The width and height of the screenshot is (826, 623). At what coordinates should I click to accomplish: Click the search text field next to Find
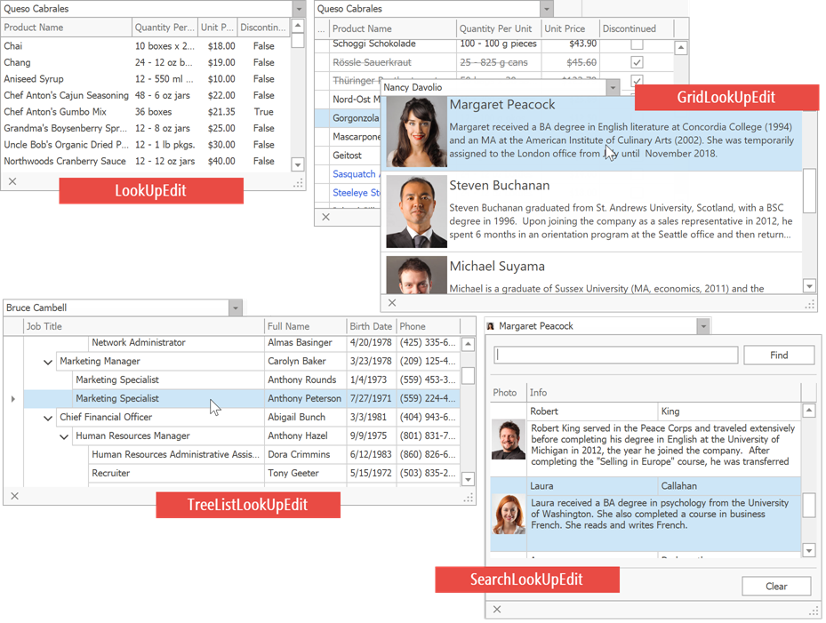click(x=616, y=355)
